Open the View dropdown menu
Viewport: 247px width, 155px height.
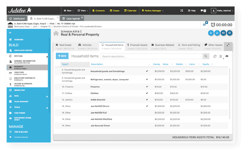point(83,11)
